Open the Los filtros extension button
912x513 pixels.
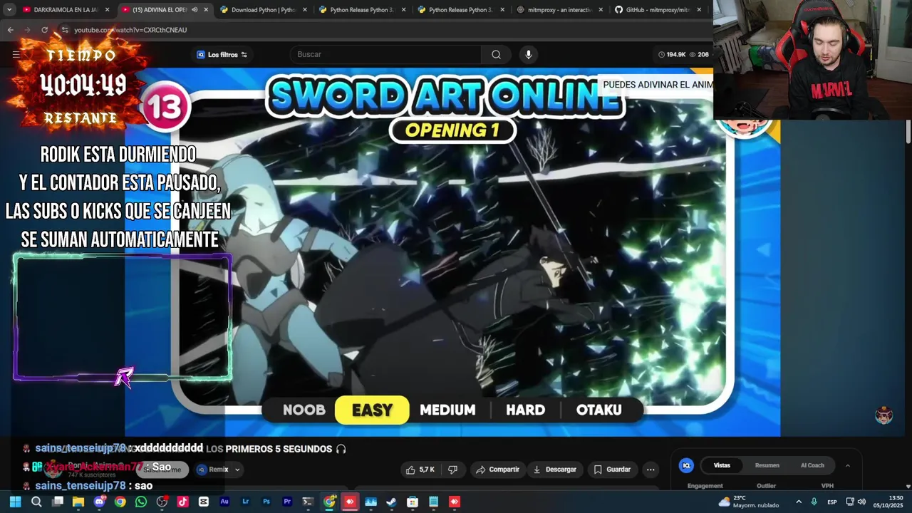click(222, 54)
